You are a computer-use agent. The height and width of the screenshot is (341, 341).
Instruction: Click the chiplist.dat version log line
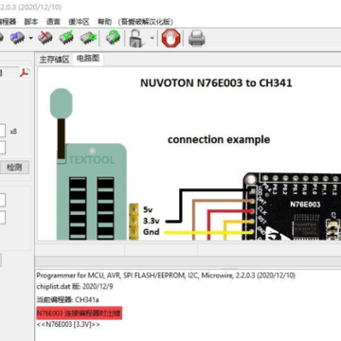click(75, 287)
